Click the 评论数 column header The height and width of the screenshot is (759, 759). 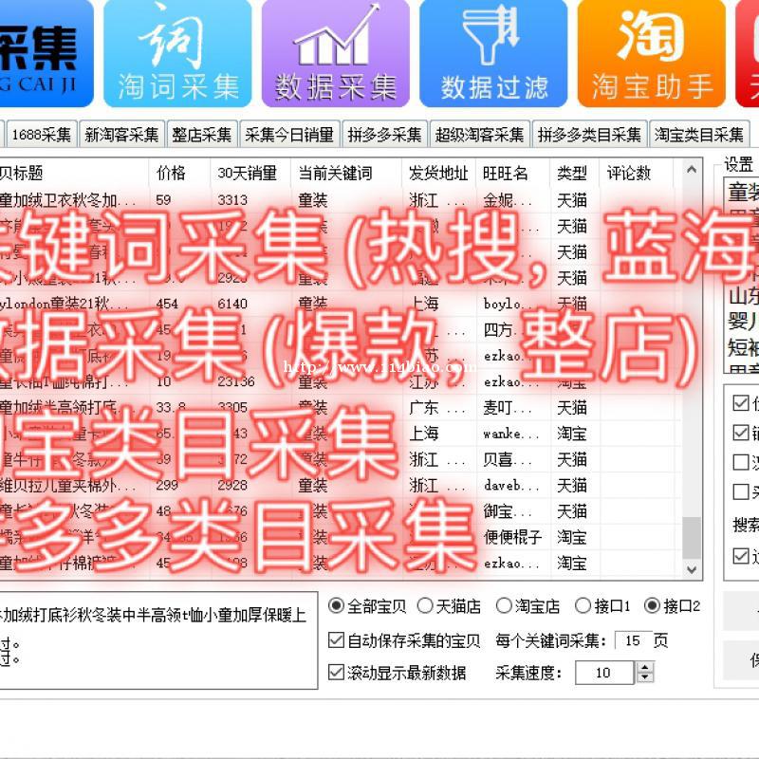(636, 173)
